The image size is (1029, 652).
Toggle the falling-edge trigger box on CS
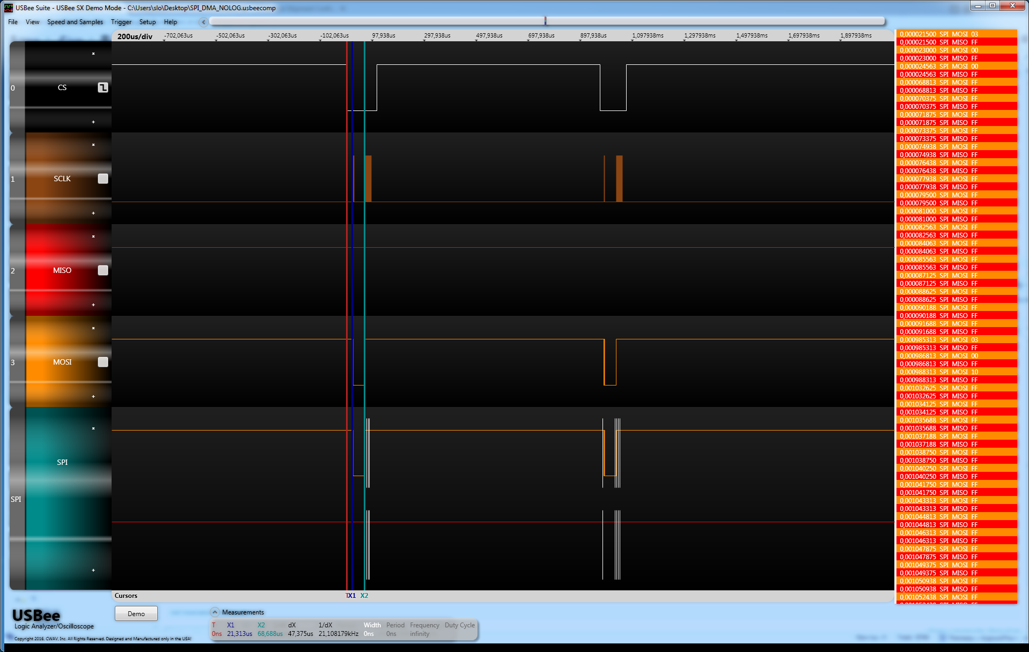tap(103, 87)
